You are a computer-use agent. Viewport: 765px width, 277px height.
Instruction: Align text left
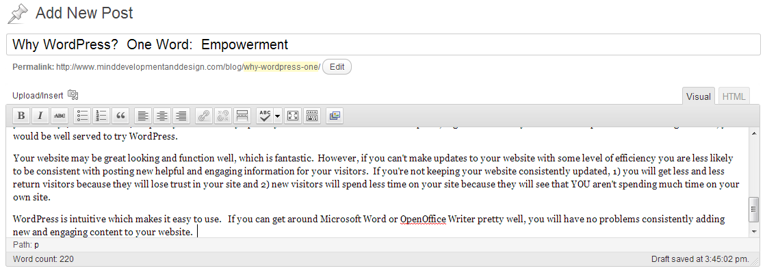coord(142,116)
